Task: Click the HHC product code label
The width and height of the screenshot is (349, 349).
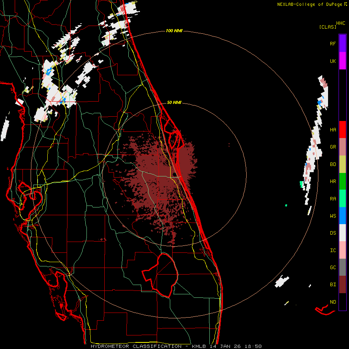Action: pos(340,23)
